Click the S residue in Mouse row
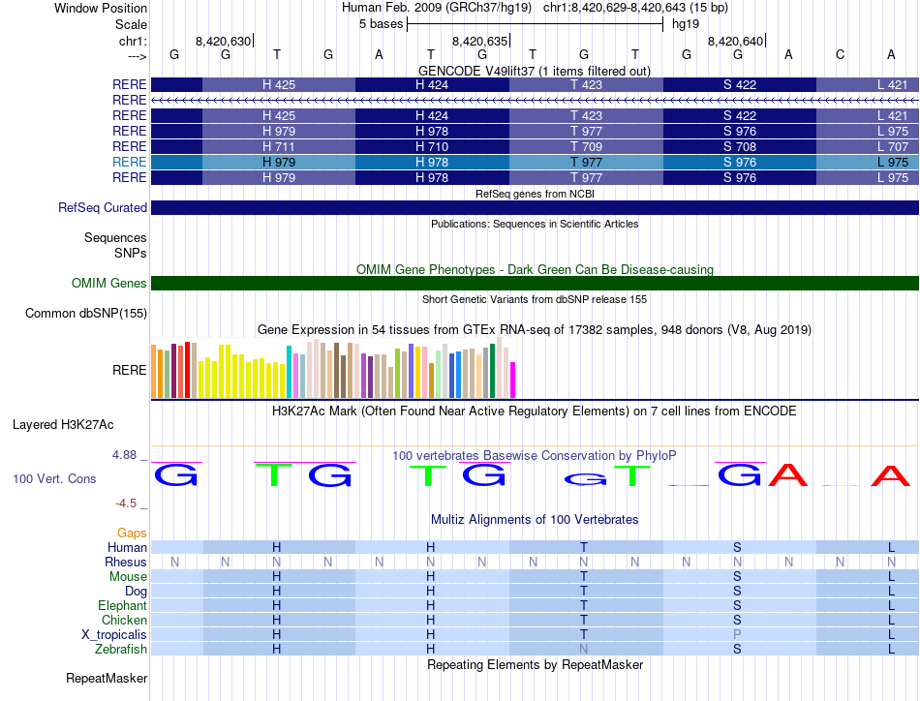The image size is (920, 701). (737, 577)
